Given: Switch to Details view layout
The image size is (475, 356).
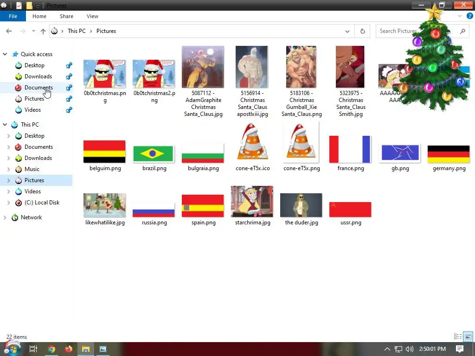Looking at the screenshot, I should [458, 337].
